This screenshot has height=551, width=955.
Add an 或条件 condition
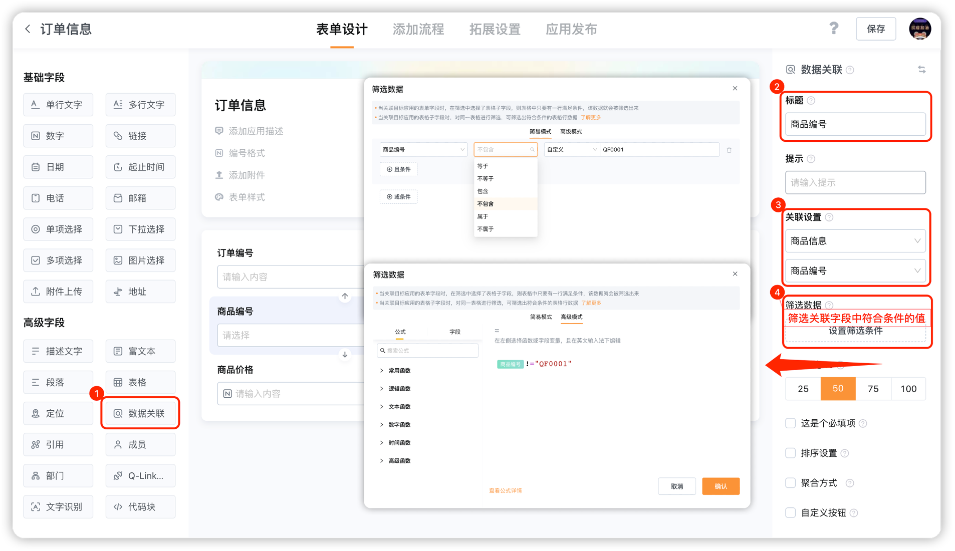tap(399, 197)
